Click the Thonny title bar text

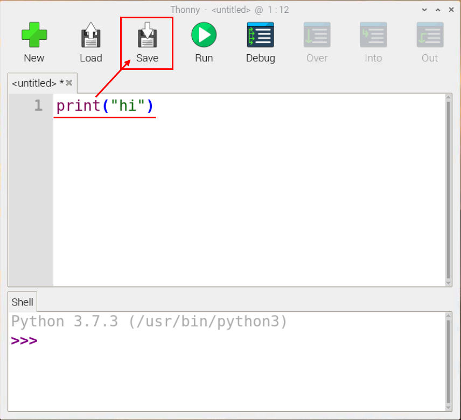[229, 10]
